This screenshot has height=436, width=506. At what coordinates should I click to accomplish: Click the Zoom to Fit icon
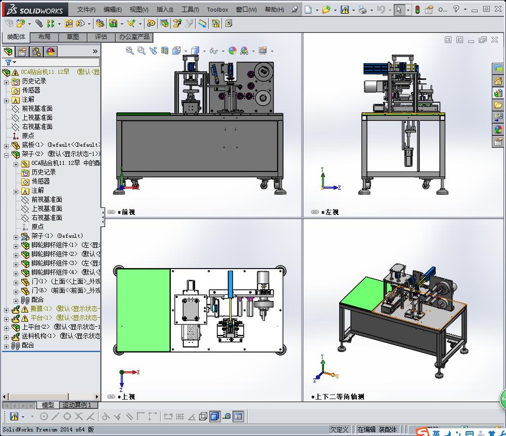coord(130,51)
